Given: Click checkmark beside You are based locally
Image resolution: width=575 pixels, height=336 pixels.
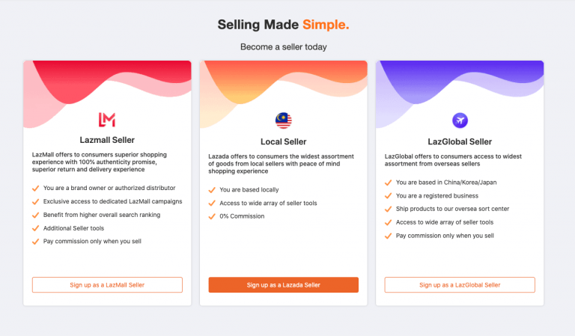Looking at the screenshot, I should click(212, 190).
